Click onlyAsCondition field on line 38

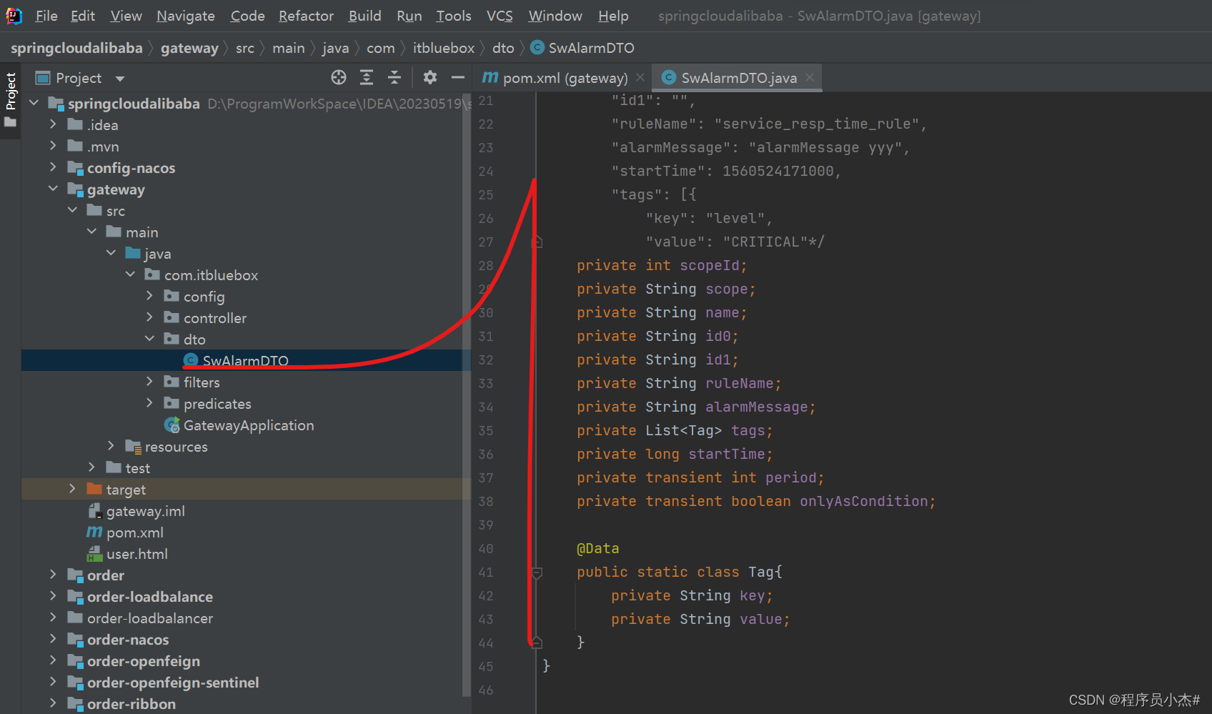[863, 502]
